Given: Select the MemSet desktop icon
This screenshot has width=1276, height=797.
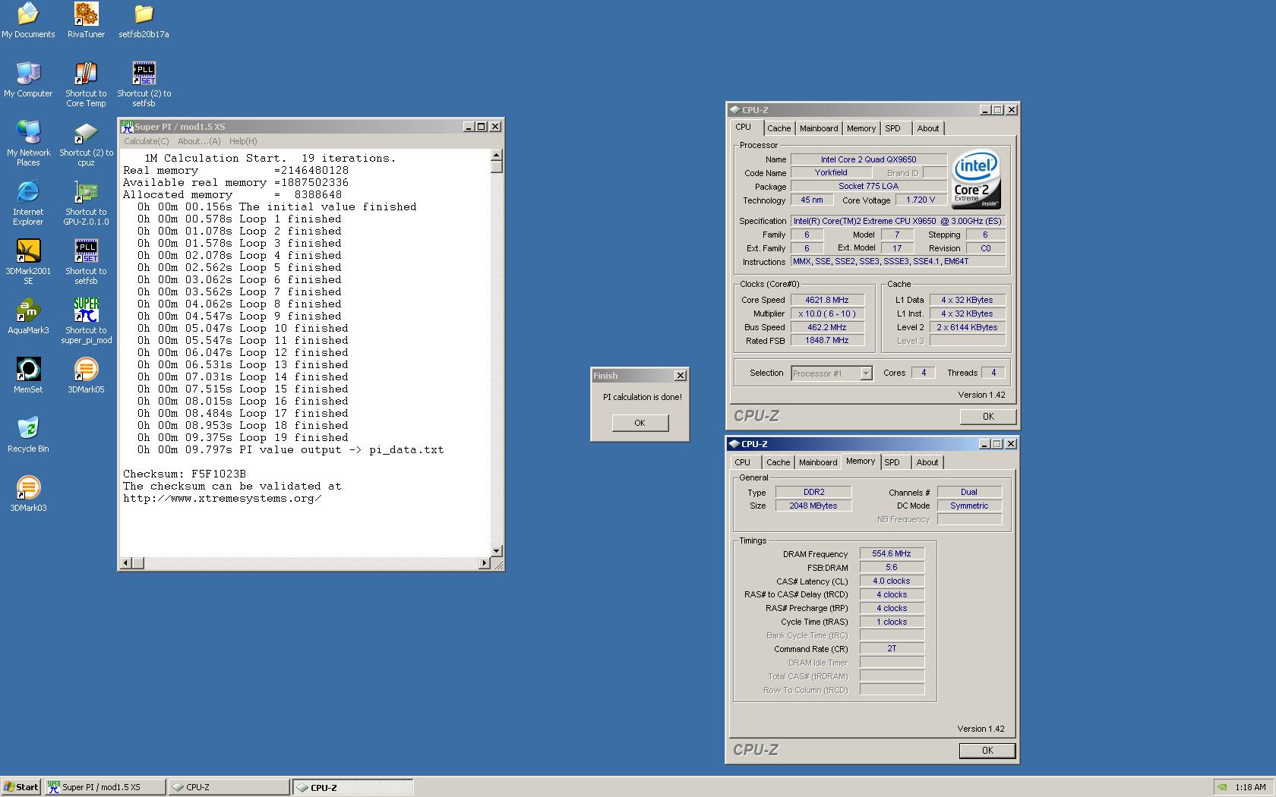Looking at the screenshot, I should [28, 376].
